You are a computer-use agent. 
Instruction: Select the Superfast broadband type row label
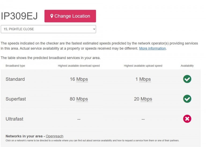(x=16, y=99)
